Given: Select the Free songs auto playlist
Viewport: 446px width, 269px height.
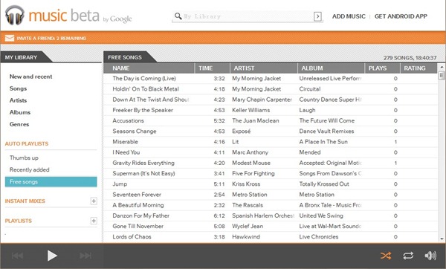Looking at the screenshot, I should click(51, 182).
